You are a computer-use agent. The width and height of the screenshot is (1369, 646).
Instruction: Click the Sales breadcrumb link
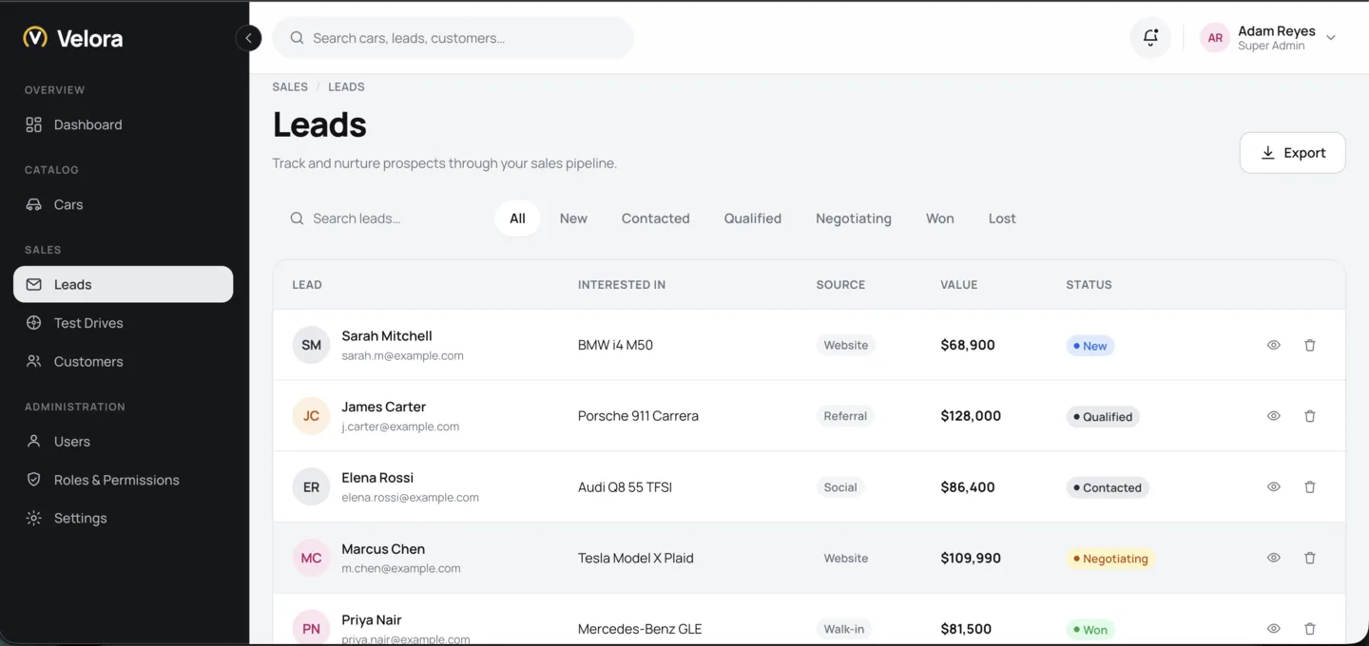[290, 86]
